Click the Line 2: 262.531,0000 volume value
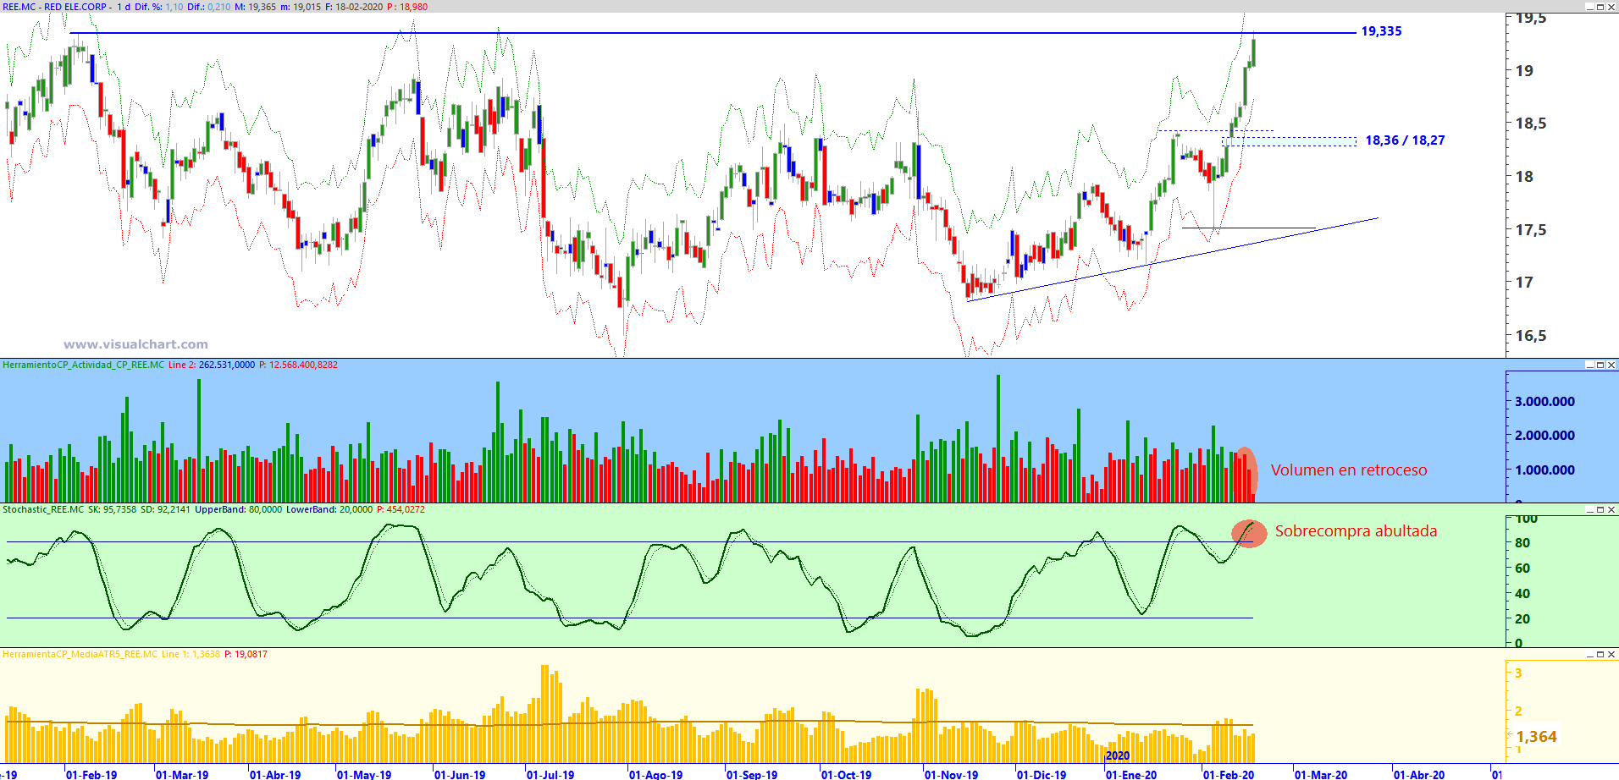This screenshot has height=780, width=1619. tap(212, 365)
